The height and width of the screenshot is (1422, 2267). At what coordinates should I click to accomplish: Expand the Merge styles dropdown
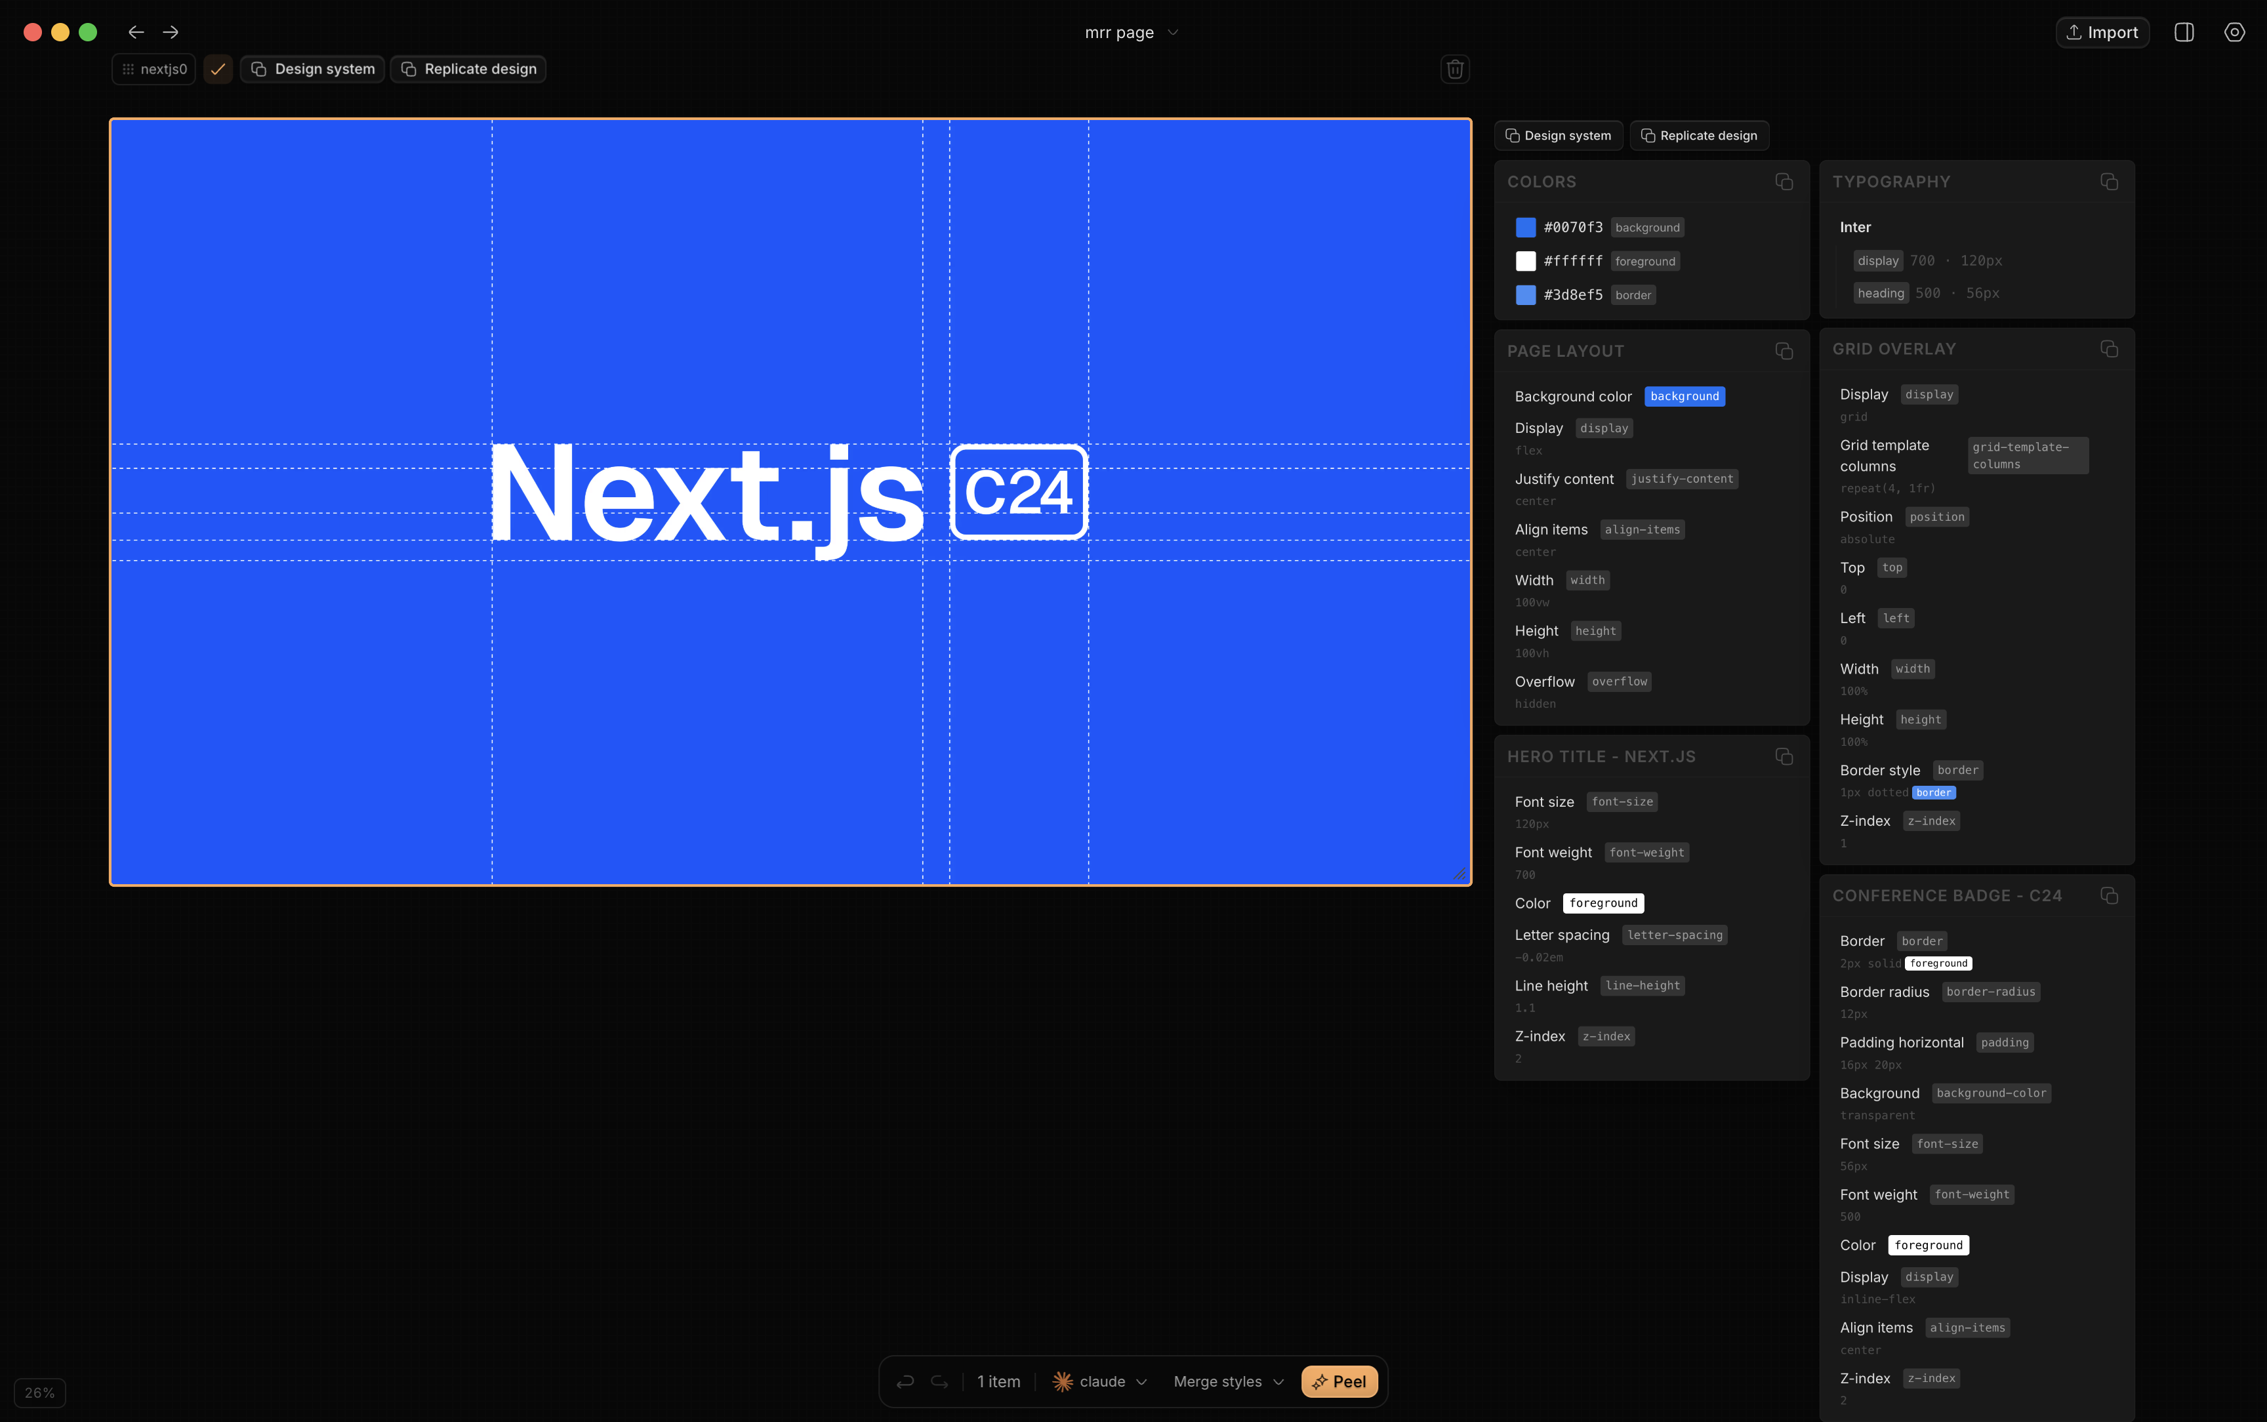pyautogui.click(x=1228, y=1381)
